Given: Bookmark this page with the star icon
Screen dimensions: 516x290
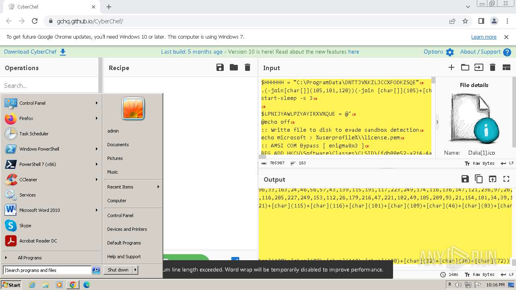Looking at the screenshot, I should point(465,21).
